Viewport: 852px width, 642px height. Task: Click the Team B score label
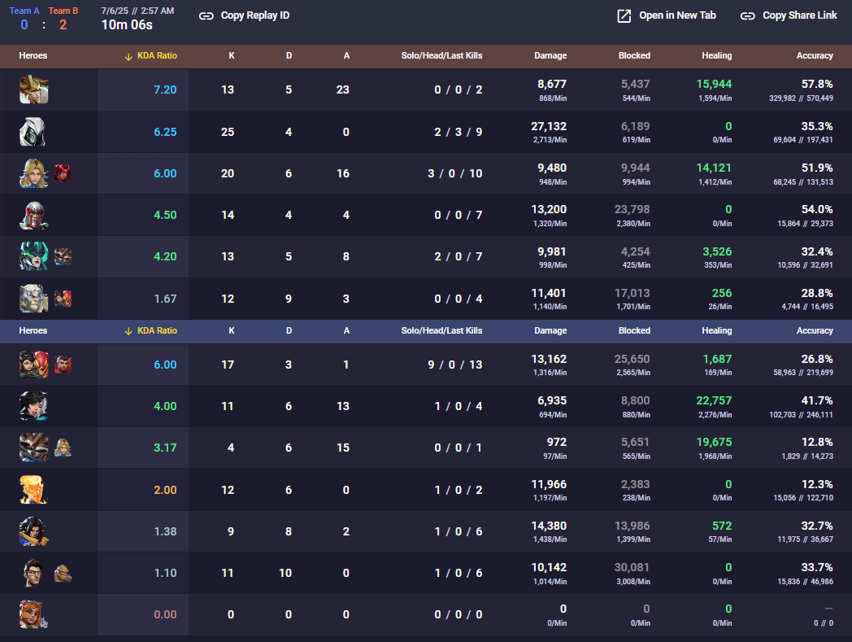click(x=63, y=11)
